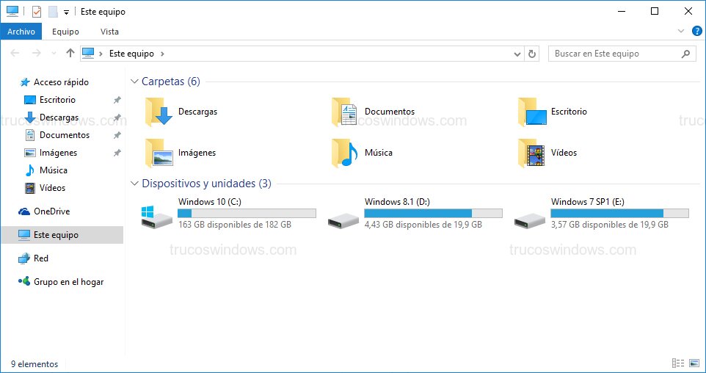The width and height of the screenshot is (706, 373).
Task: Click the '163 GB disponibles de 182 GB' text
Action: [235, 225]
